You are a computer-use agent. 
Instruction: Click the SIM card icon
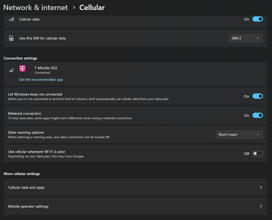pyautogui.click(x=11, y=38)
